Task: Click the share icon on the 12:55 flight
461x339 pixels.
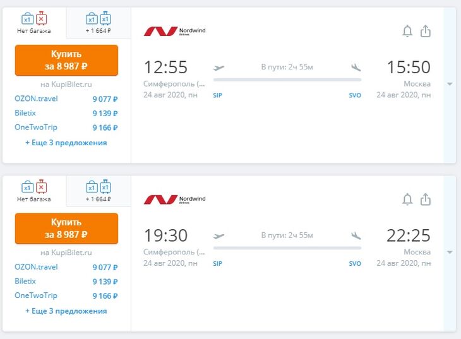Action: pos(426,31)
